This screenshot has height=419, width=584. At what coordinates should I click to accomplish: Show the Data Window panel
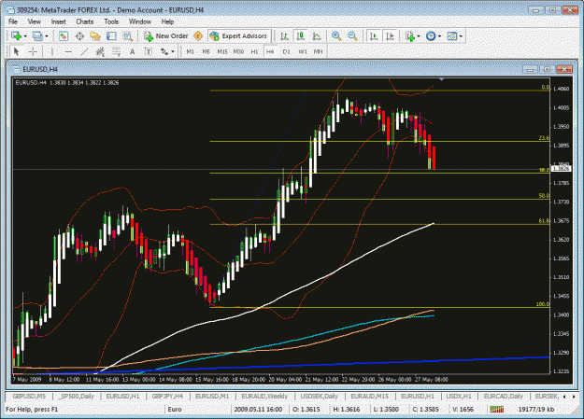[x=79, y=36]
